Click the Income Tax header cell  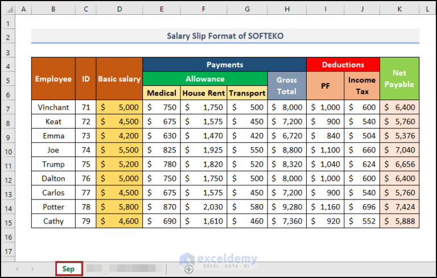362,86
